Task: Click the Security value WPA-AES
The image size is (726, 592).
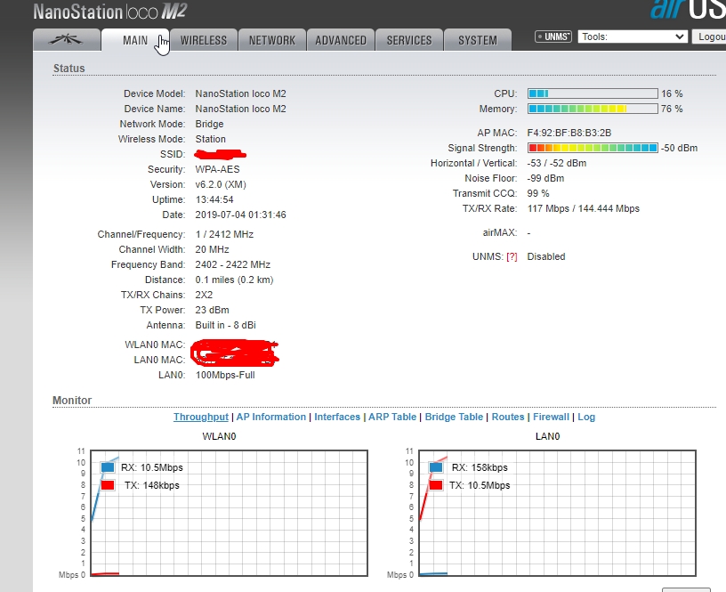Action: [x=217, y=169]
